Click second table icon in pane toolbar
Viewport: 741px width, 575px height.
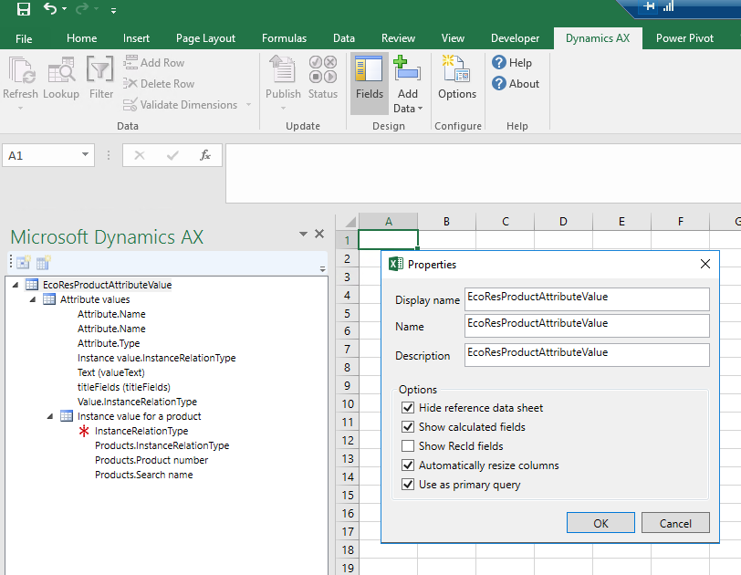point(44,262)
